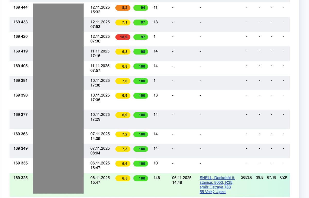Select record ID 169 377
The height and width of the screenshot is (198, 309).
click(x=21, y=115)
